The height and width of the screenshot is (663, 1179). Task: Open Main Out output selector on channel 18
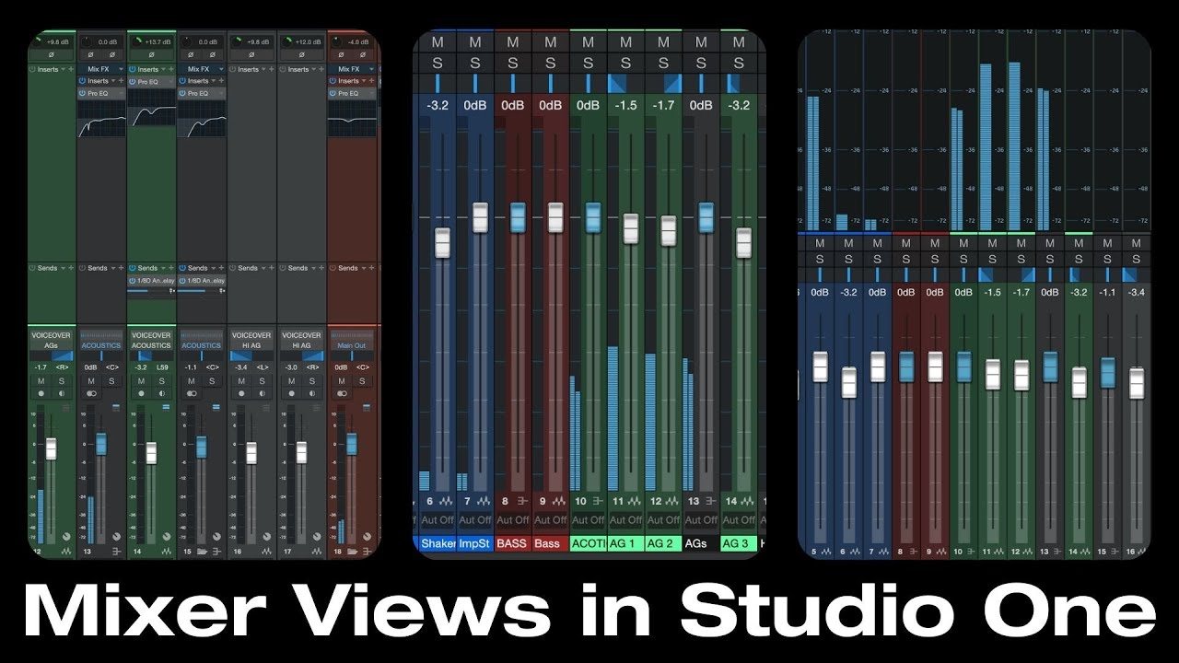(352, 345)
